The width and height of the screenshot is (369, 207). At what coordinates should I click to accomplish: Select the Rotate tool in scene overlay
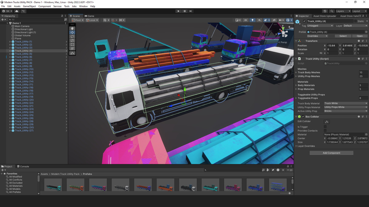coord(72,36)
